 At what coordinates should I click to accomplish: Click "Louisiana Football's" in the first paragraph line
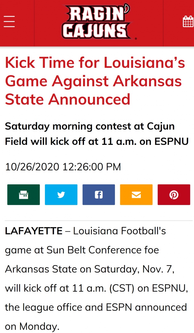click(120, 231)
